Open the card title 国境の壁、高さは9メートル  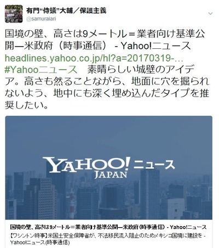(x=108, y=227)
